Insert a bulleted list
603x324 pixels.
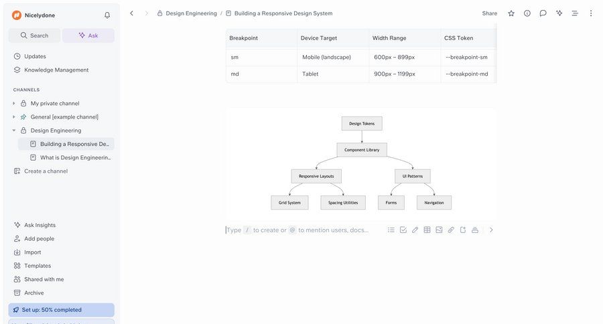(391, 230)
